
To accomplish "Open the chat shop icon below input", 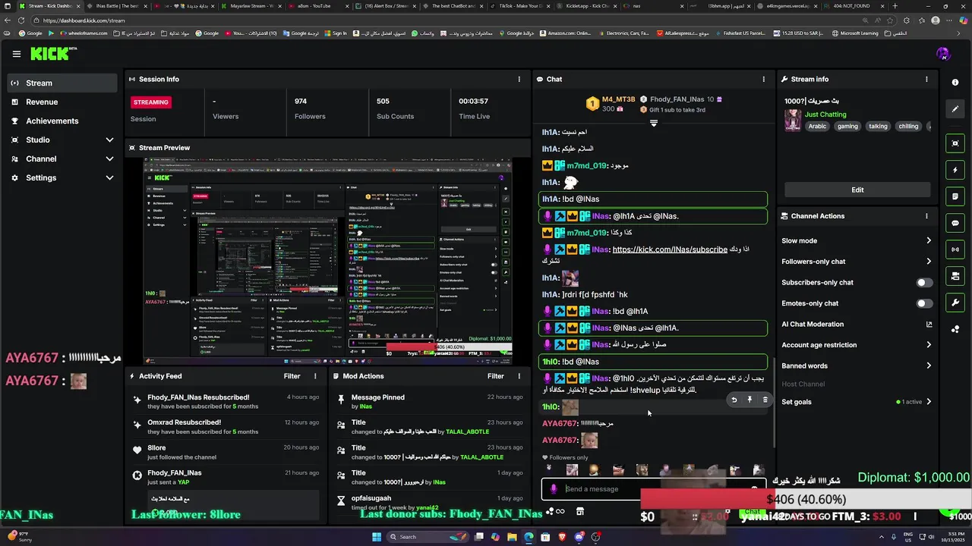I will pos(580,511).
